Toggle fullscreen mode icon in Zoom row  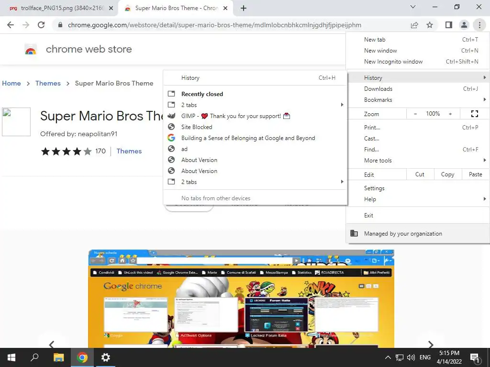[x=474, y=114]
